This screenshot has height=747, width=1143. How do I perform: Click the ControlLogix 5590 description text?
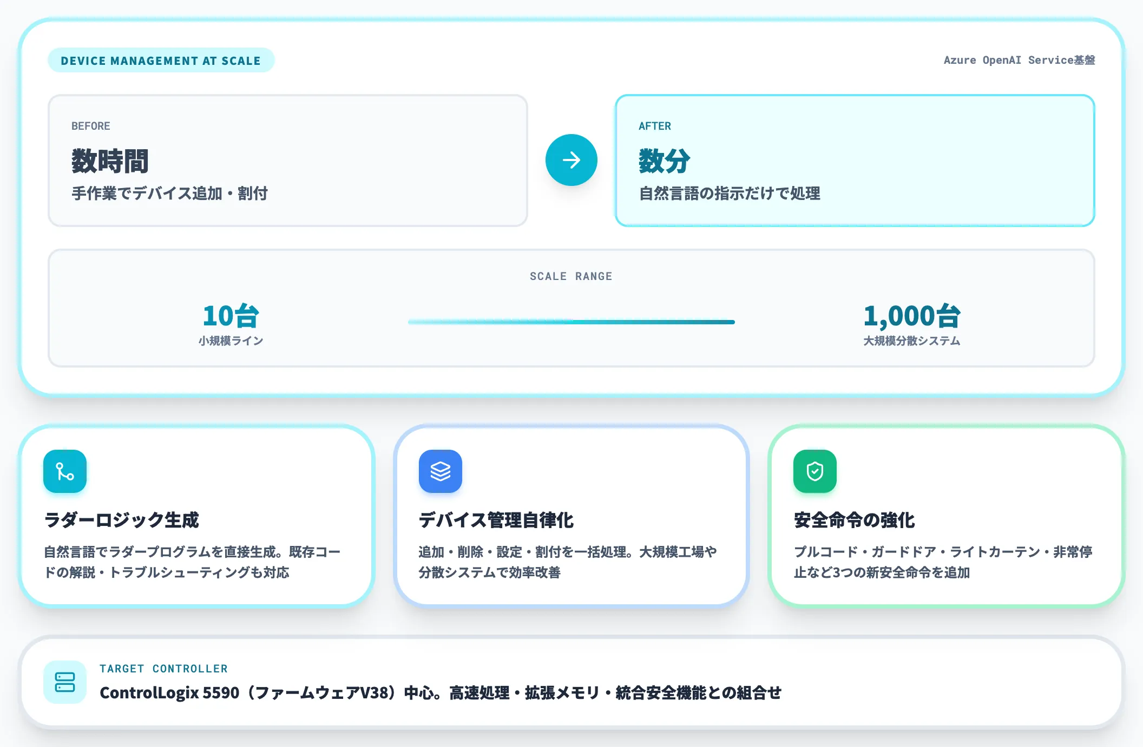click(x=441, y=692)
